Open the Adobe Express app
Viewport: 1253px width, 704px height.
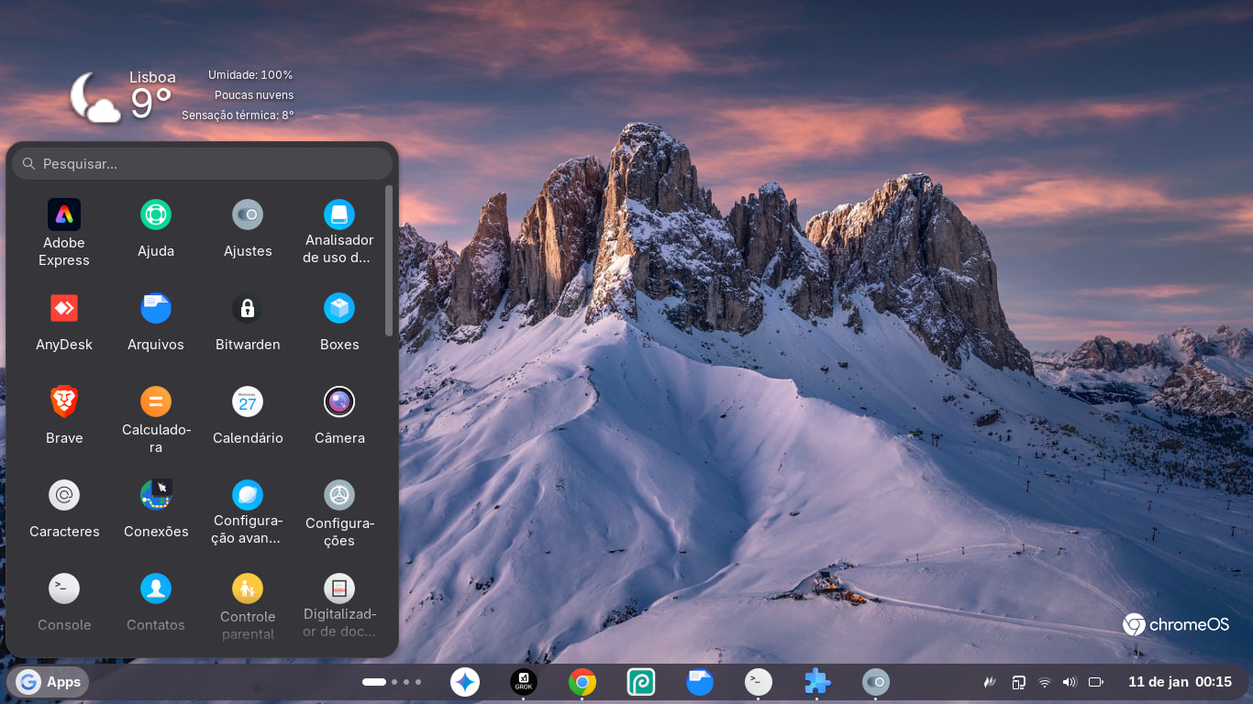(x=64, y=215)
